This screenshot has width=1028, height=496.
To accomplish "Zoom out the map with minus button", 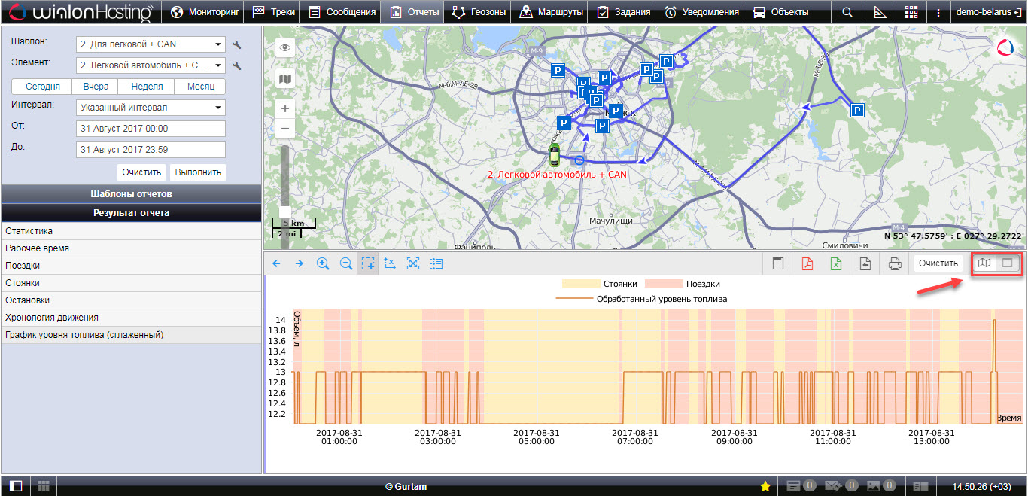I will click(285, 129).
